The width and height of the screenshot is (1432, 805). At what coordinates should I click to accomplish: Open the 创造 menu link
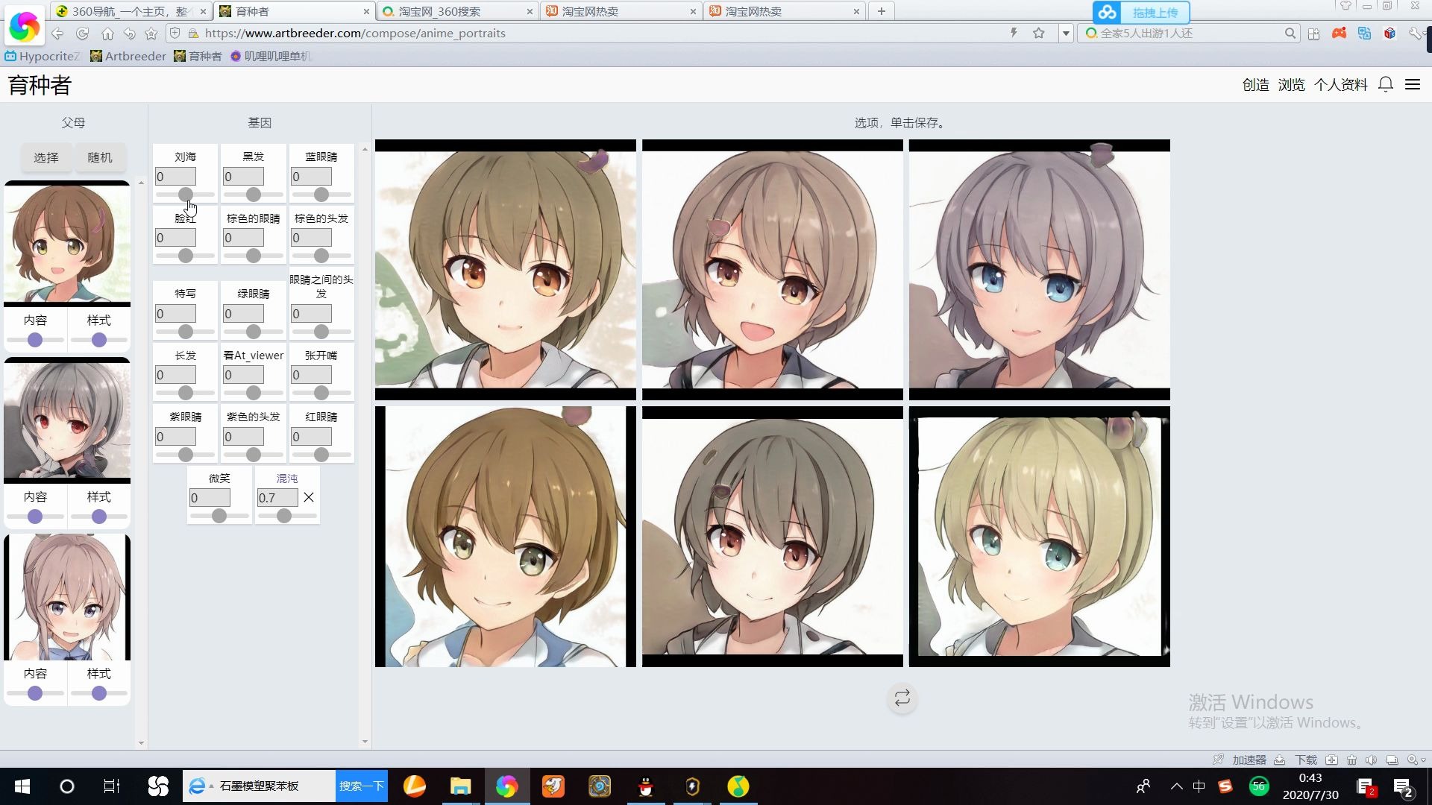1255,85
